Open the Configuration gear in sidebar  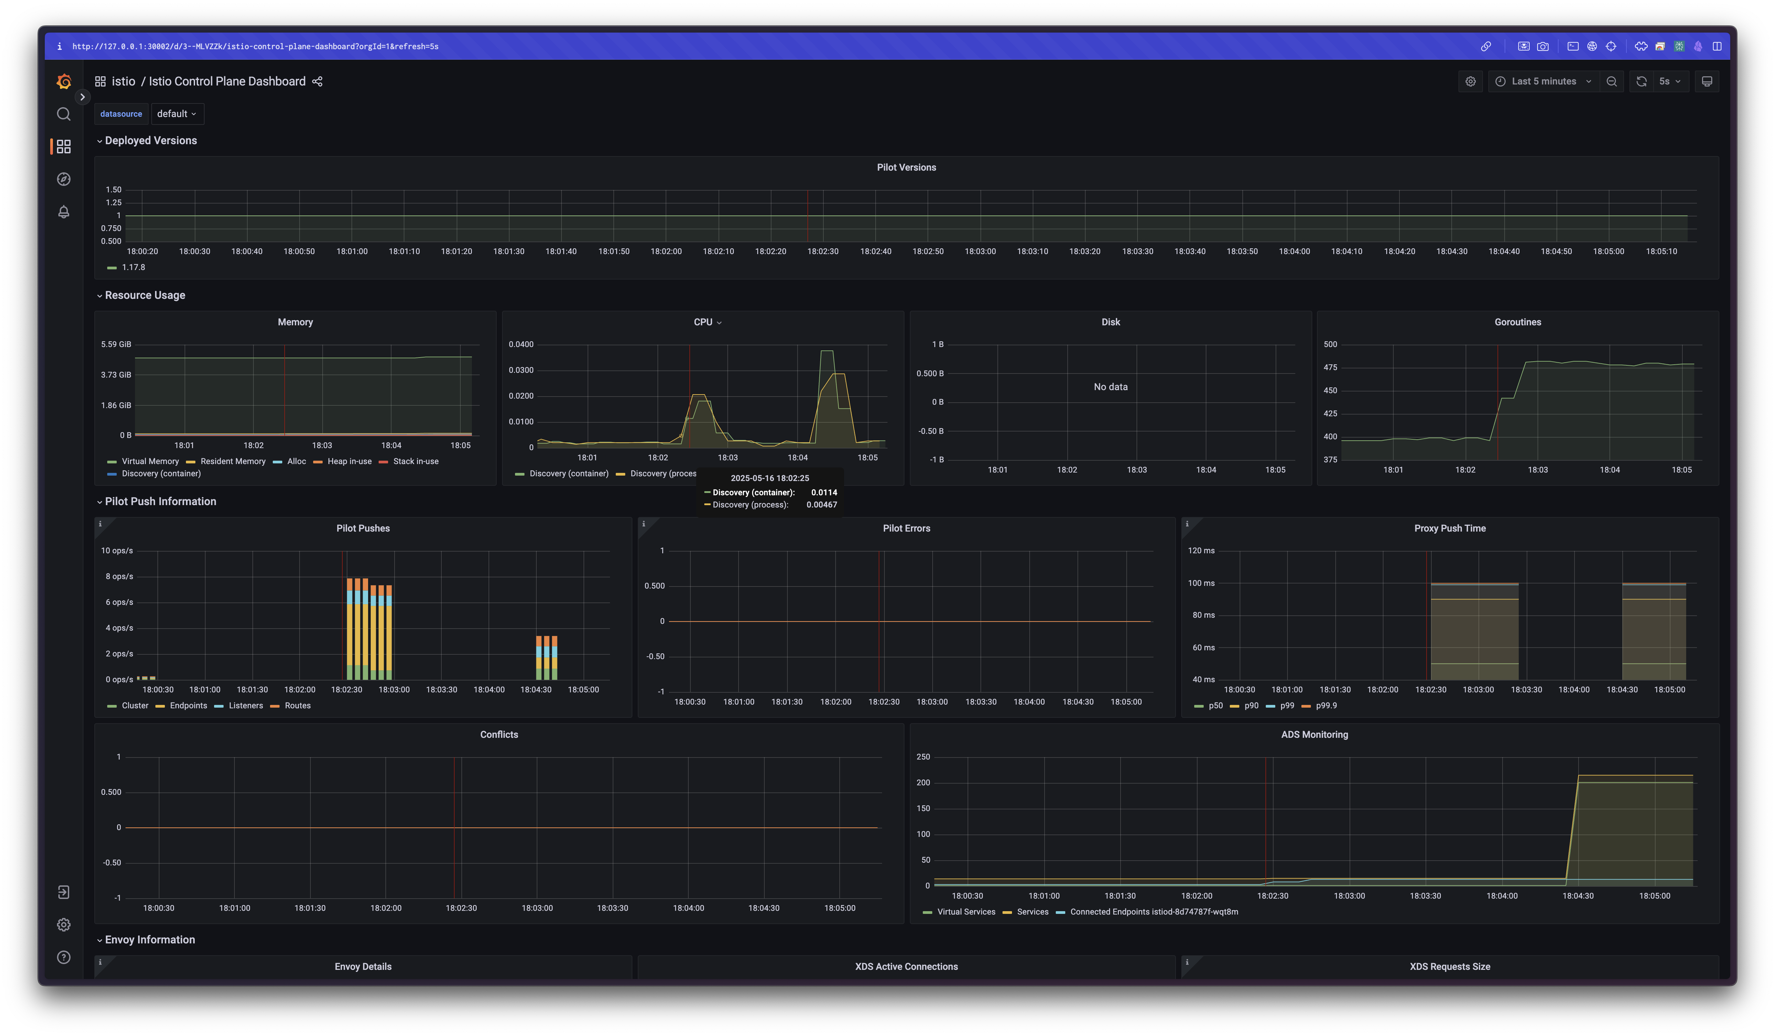(63, 925)
